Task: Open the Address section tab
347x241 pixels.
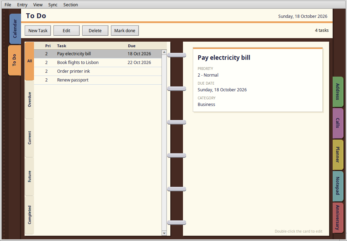Action: pyautogui.click(x=338, y=92)
